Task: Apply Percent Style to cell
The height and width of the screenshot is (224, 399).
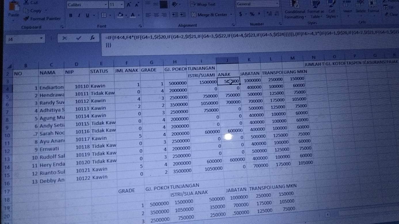Action: click(252, 14)
